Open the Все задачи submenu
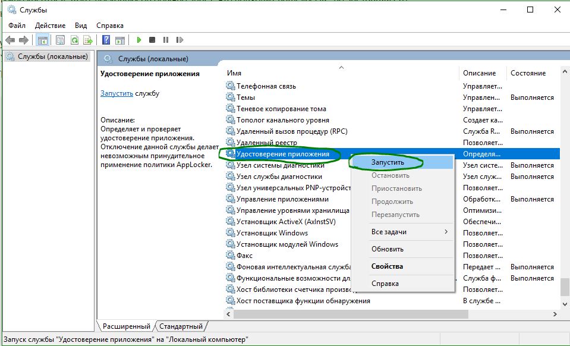 pyautogui.click(x=403, y=231)
